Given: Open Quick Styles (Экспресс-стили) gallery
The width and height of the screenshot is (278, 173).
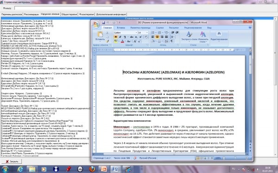Looking at the screenshot, I should (x=189, y=36).
